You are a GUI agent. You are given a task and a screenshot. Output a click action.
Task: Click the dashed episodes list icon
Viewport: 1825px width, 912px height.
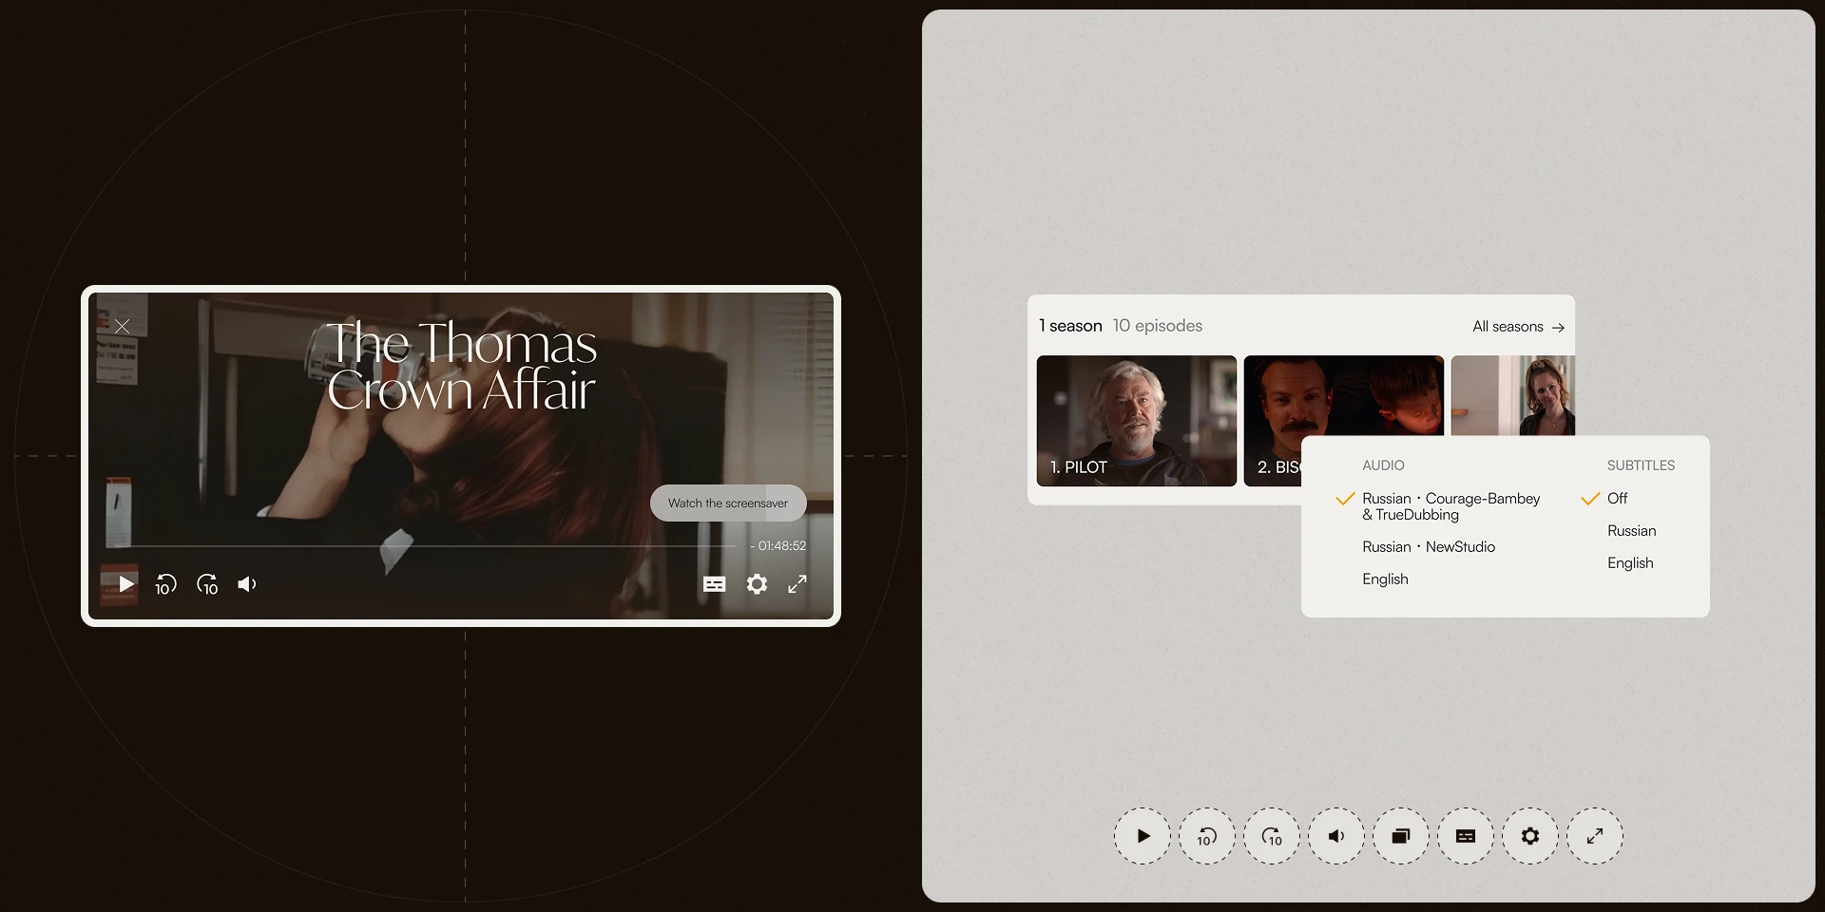(x=1401, y=836)
